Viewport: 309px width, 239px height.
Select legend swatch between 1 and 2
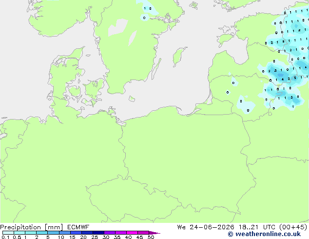(31, 233)
